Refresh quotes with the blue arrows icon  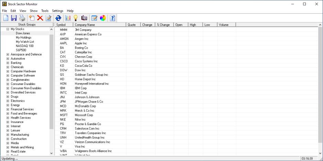point(58,18)
